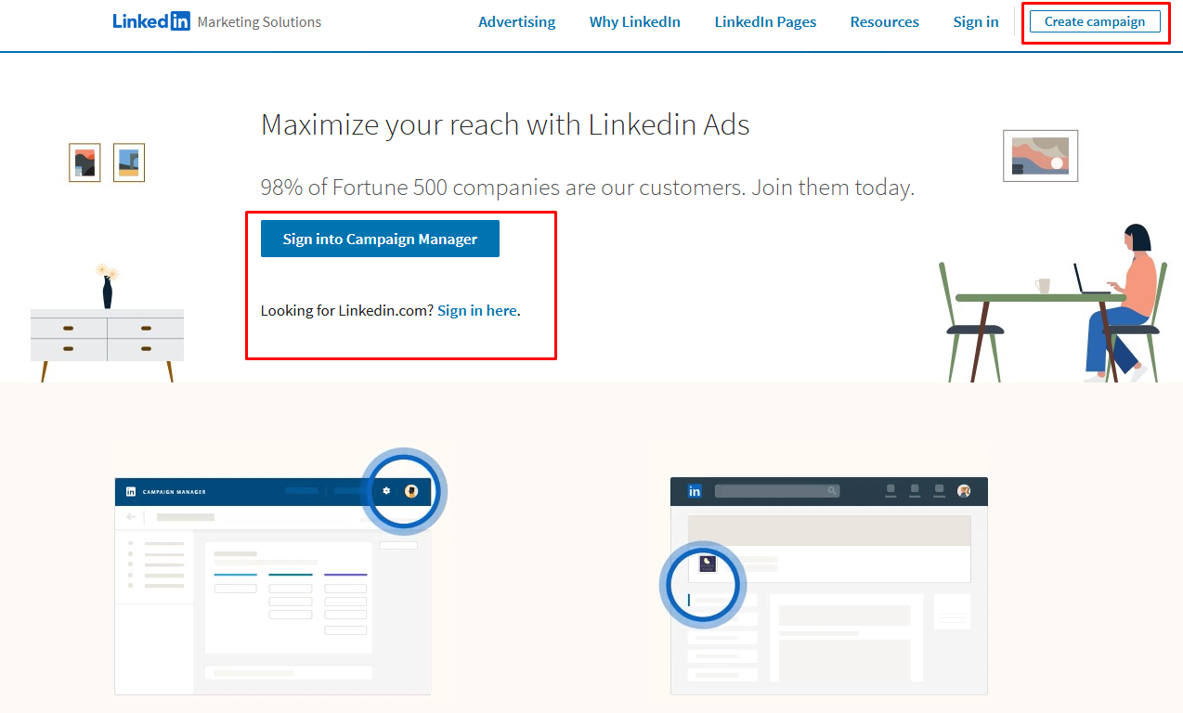Screen dimensions: 1183x713
Task: Click the LinkedIn logo
Action: (x=151, y=21)
